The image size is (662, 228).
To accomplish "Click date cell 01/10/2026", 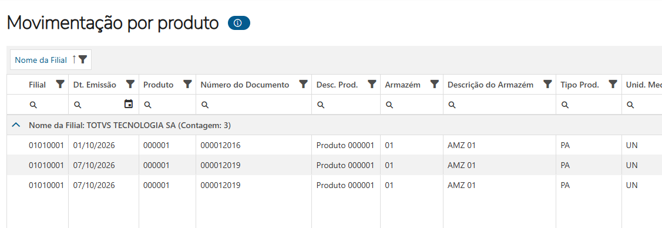I will click(94, 145).
